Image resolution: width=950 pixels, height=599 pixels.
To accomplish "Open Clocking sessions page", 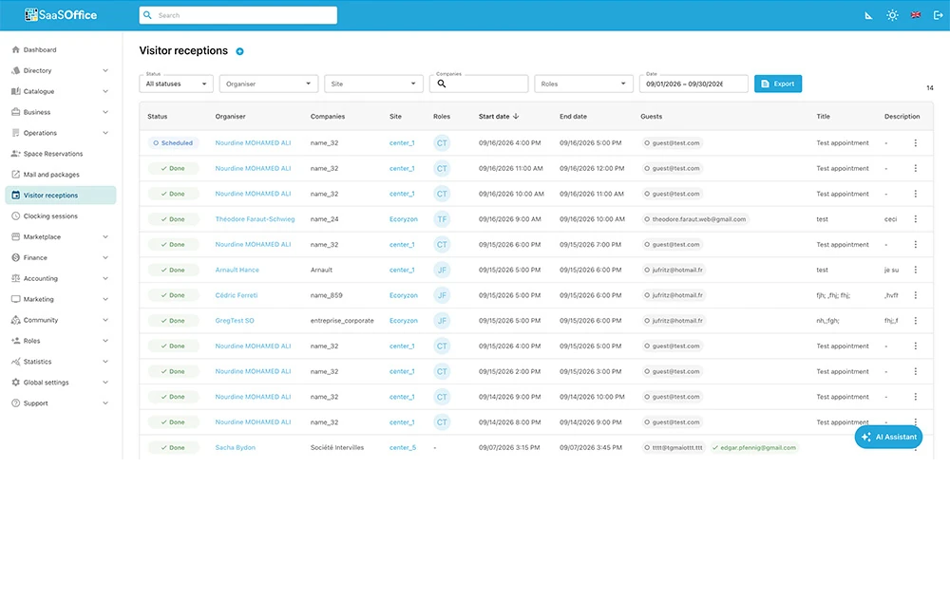I will tap(61, 216).
